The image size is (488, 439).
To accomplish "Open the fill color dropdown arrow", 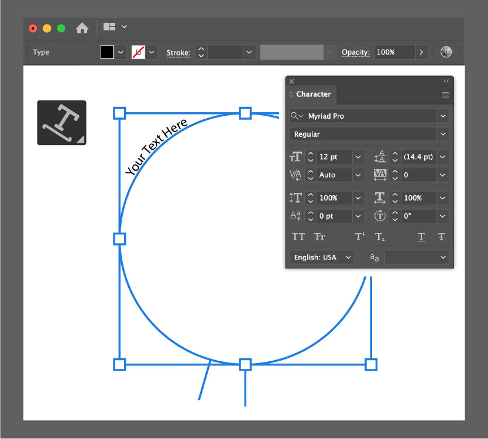I will click(x=121, y=52).
